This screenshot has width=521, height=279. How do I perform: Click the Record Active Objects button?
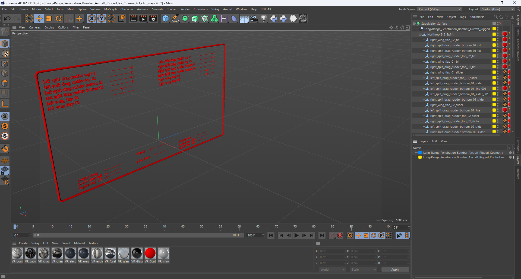332,235
